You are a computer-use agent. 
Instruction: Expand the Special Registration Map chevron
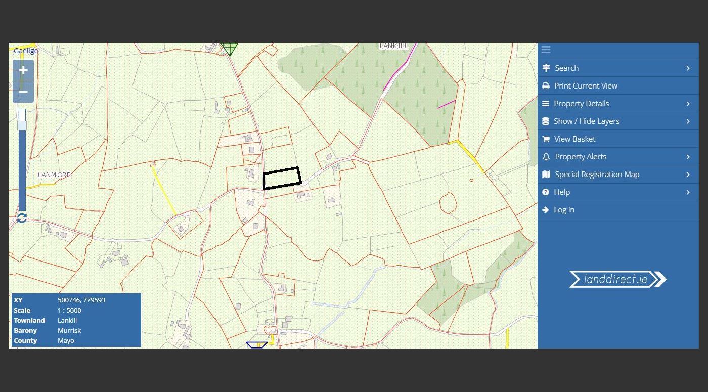tap(688, 175)
